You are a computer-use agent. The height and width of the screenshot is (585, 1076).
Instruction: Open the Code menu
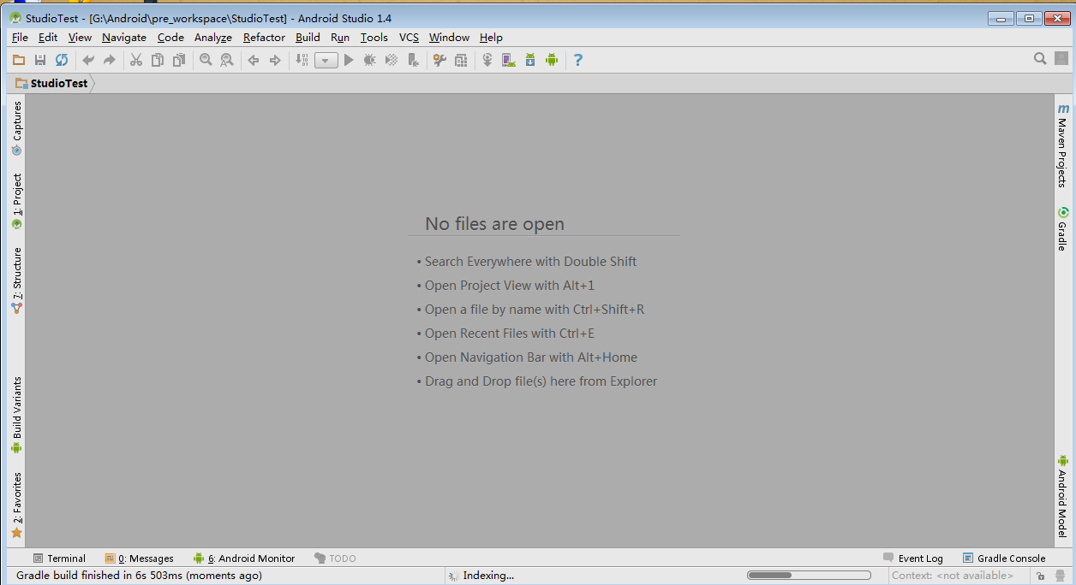coord(170,38)
